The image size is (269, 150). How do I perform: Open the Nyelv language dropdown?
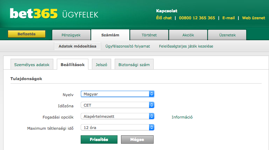coord(117,94)
